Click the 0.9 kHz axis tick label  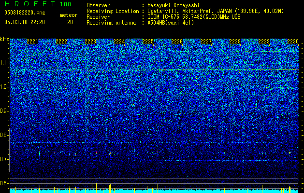[4, 111]
